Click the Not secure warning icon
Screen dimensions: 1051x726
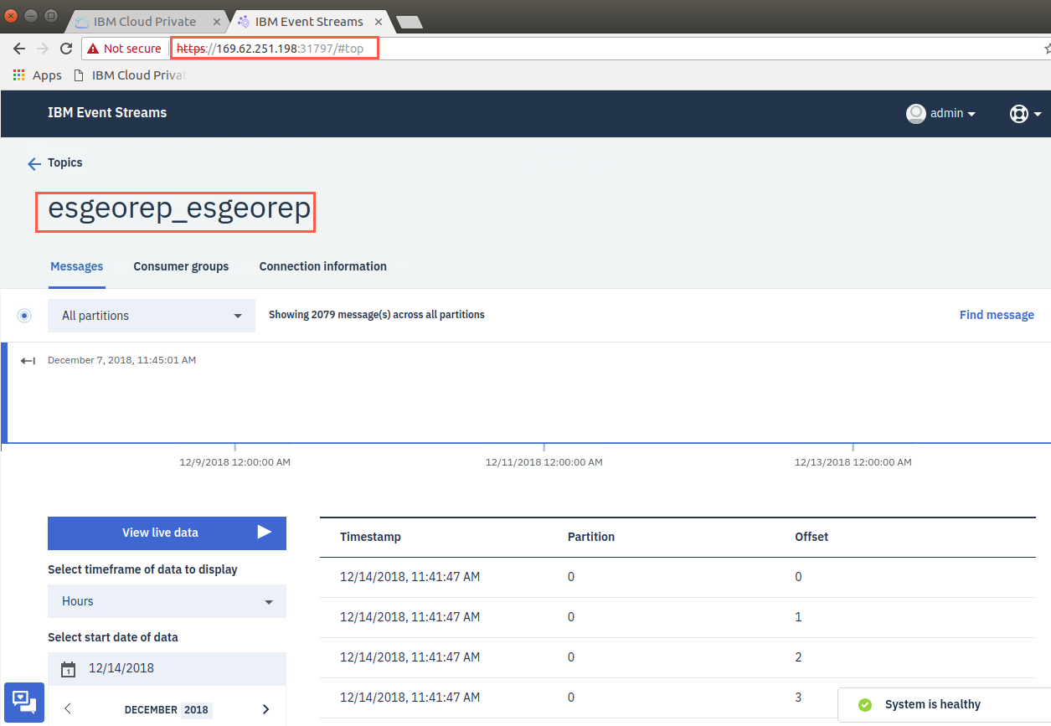[x=93, y=49]
